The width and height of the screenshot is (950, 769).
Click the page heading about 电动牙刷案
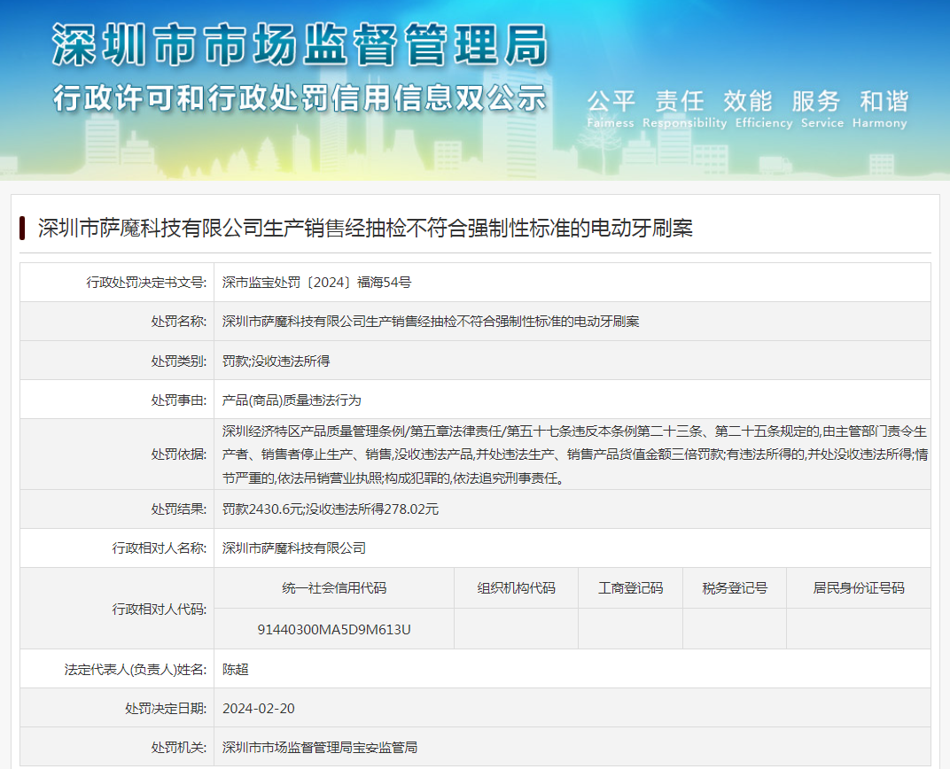(x=365, y=229)
